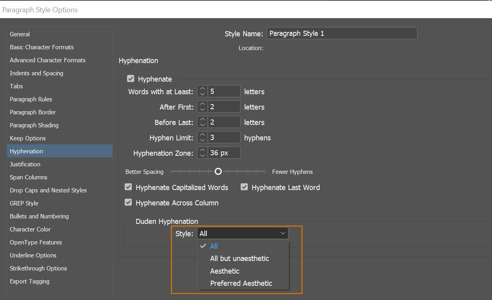Choose 'All but unaesthetic' from the list

point(239,259)
